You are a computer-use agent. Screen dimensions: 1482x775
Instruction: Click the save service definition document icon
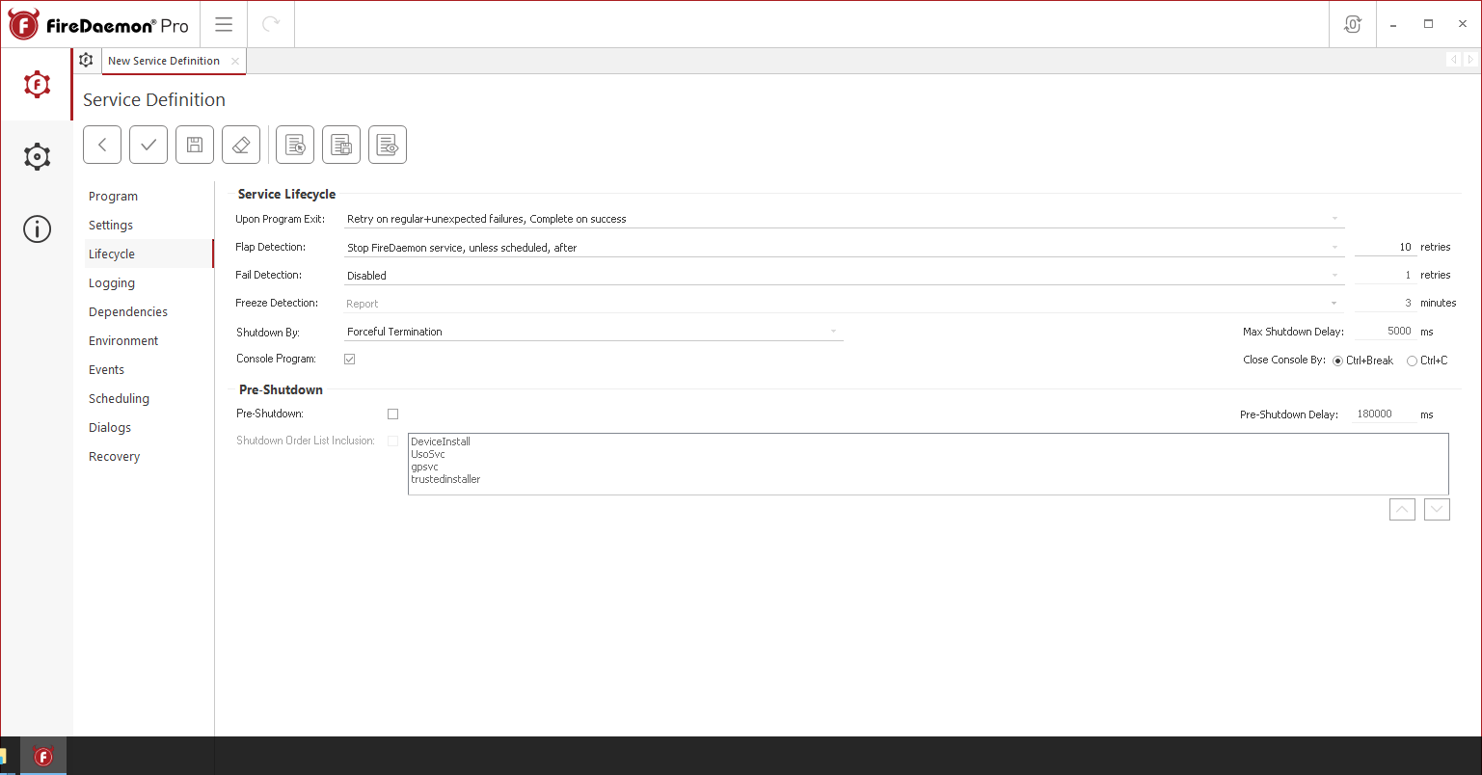(x=341, y=145)
